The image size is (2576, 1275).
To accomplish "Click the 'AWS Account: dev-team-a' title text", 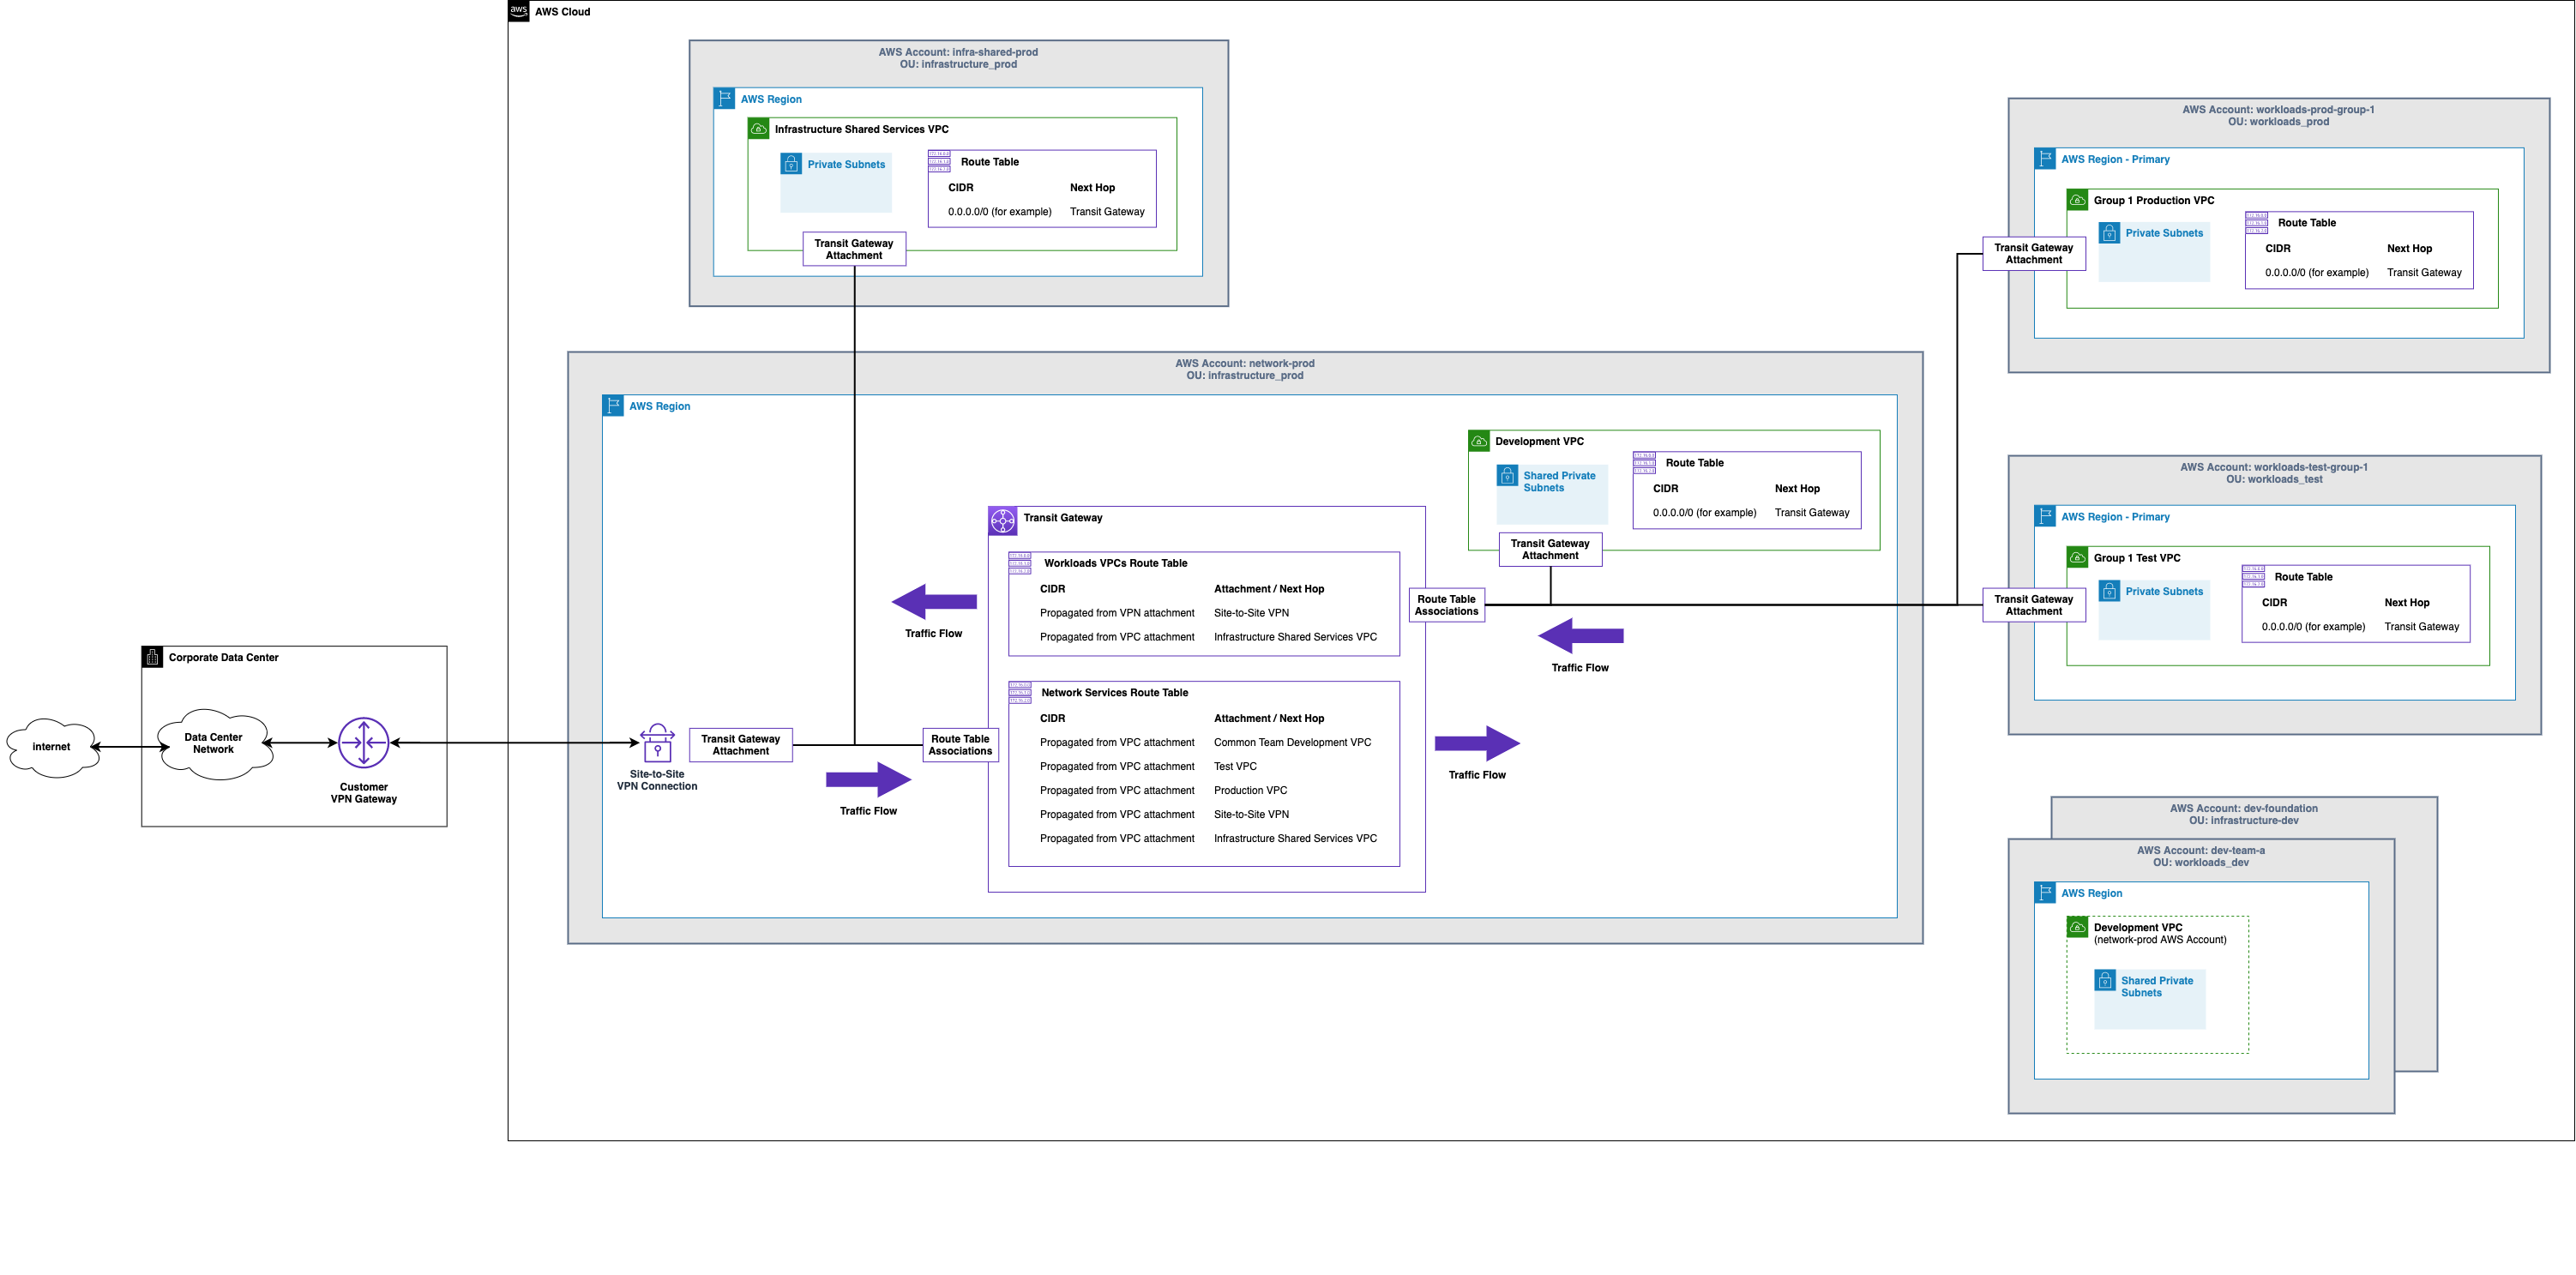I will pyautogui.click(x=2201, y=850).
